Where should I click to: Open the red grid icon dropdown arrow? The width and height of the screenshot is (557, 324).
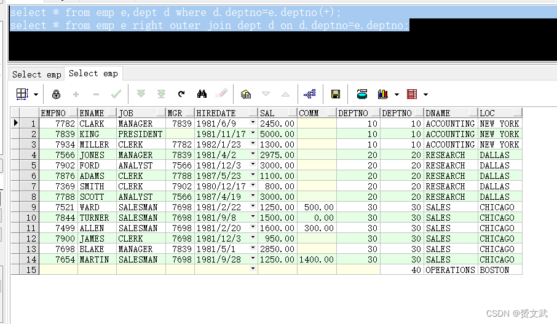425,95
